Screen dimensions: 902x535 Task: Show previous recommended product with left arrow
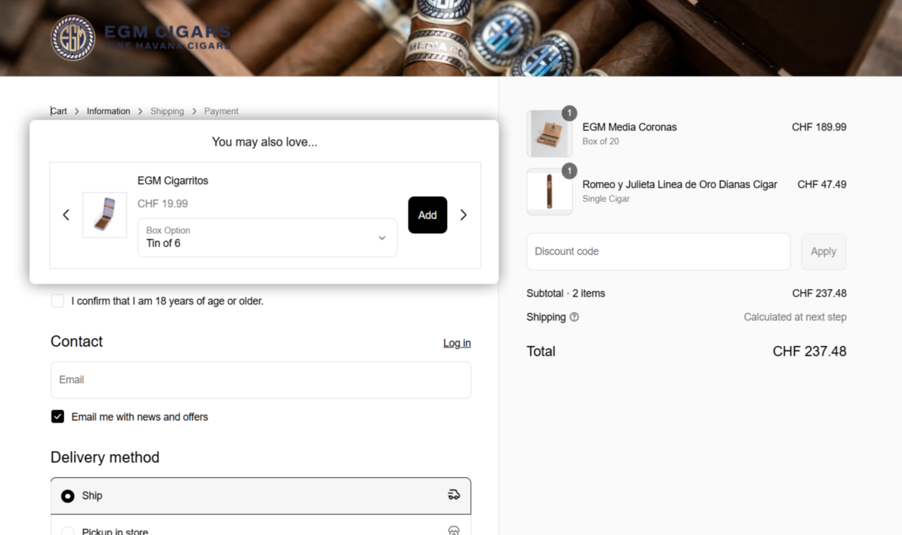[66, 215]
